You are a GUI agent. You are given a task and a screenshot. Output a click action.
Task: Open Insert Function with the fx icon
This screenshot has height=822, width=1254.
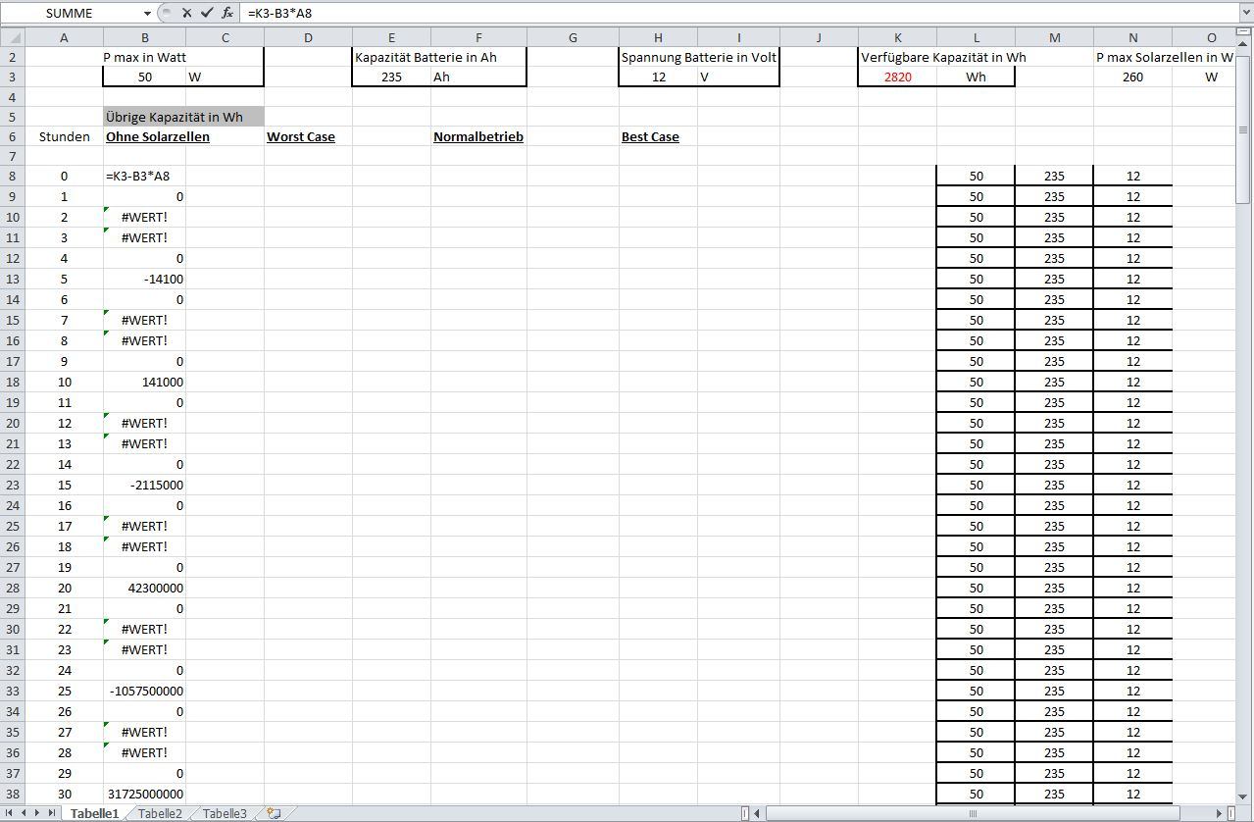tap(227, 14)
